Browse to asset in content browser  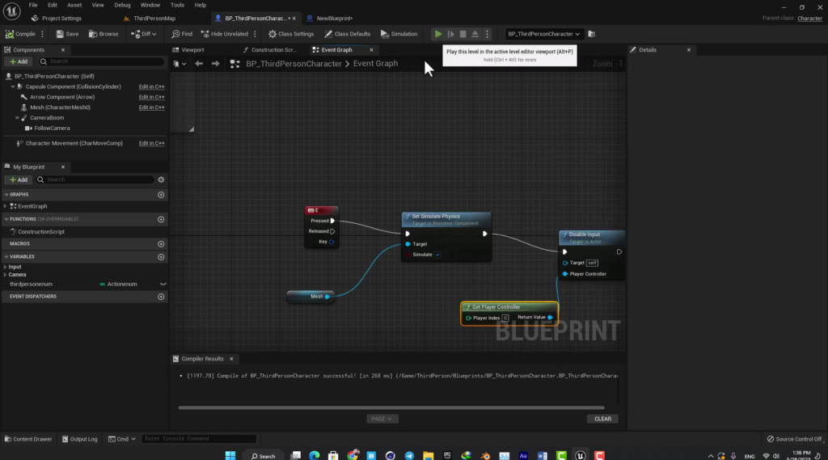tap(103, 34)
